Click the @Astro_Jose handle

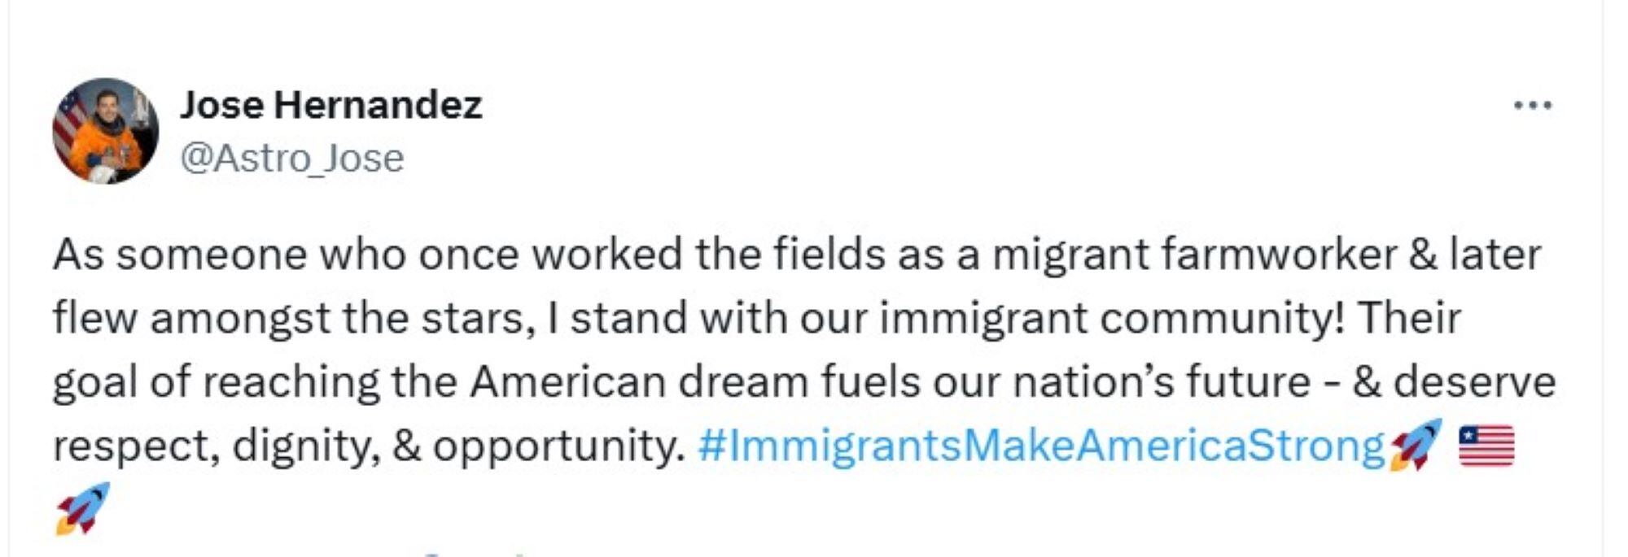[x=291, y=158]
